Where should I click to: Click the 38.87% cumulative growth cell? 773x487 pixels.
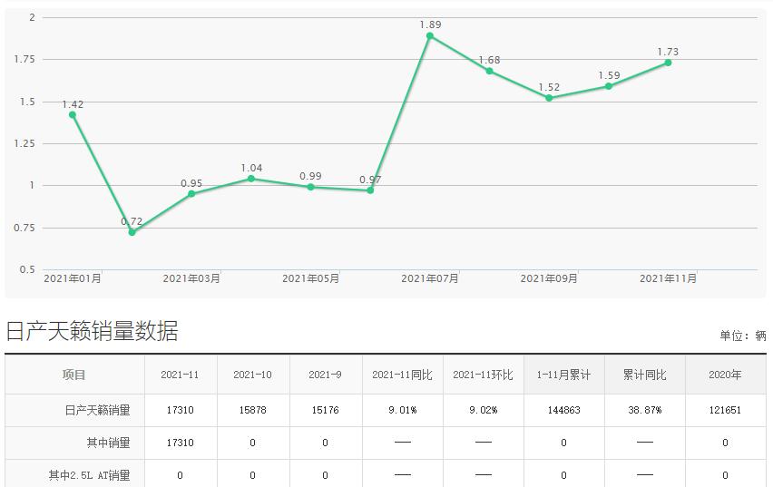644,410
